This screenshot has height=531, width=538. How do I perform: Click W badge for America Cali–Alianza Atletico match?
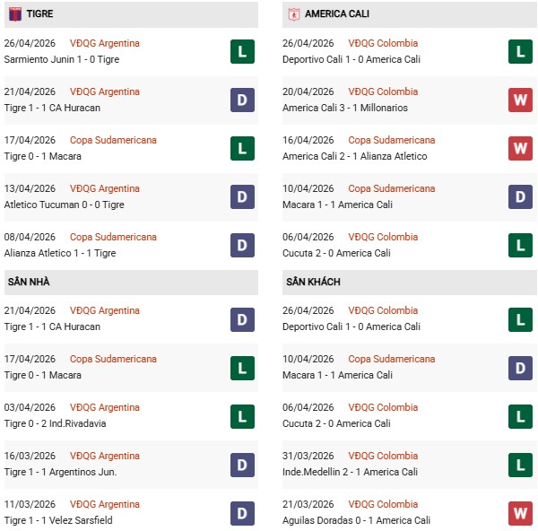[521, 148]
